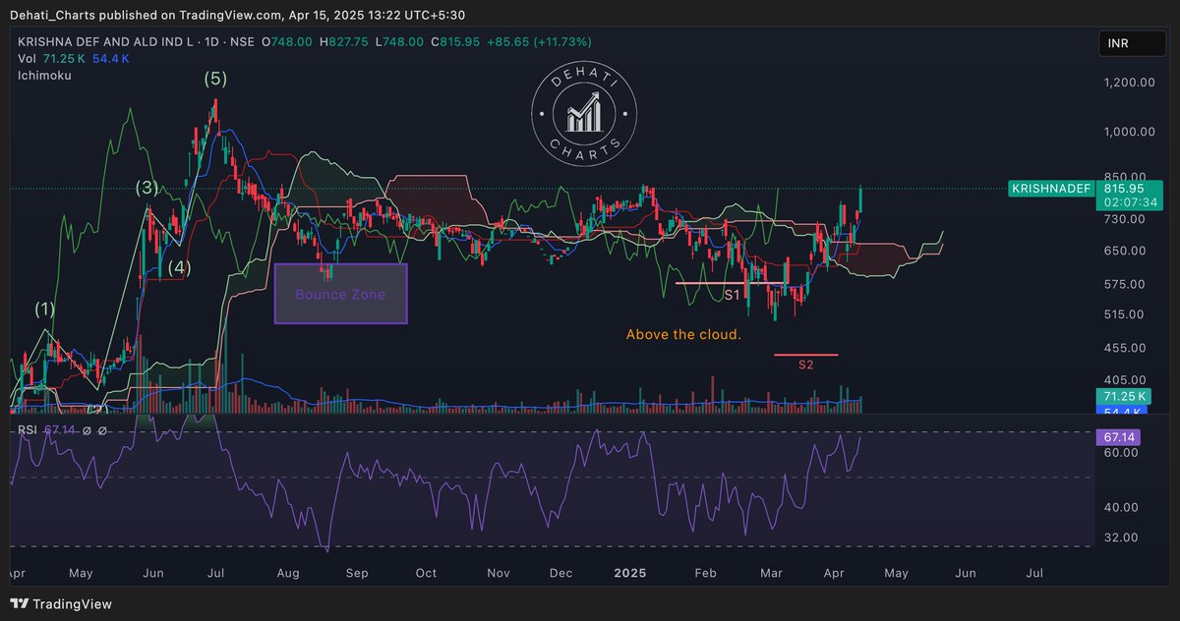Click the 1,200.00 price axis label

[x=1128, y=83]
